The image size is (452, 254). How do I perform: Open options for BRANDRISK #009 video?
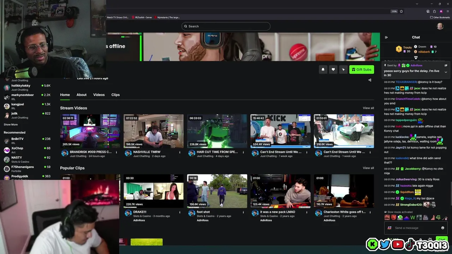click(x=116, y=152)
